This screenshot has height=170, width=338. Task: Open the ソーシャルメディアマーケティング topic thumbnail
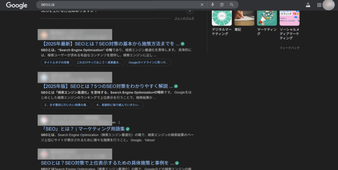click(x=289, y=18)
